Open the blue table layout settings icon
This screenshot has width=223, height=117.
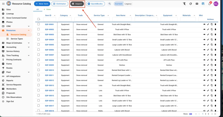(203, 4)
